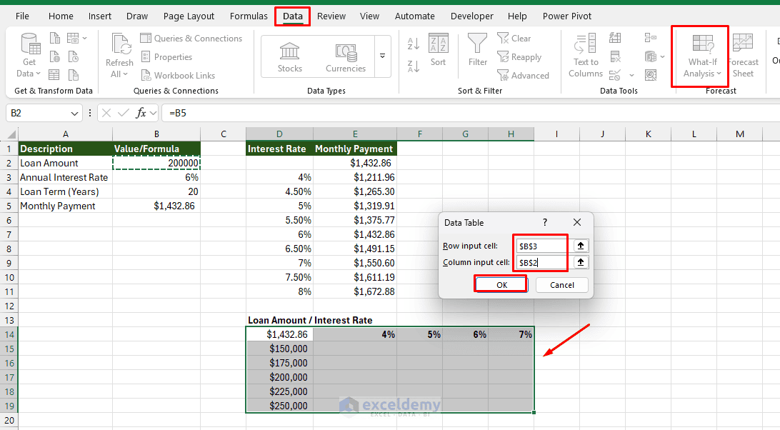Click cell with $1,672.88
The height and width of the screenshot is (430, 780).
pos(355,291)
